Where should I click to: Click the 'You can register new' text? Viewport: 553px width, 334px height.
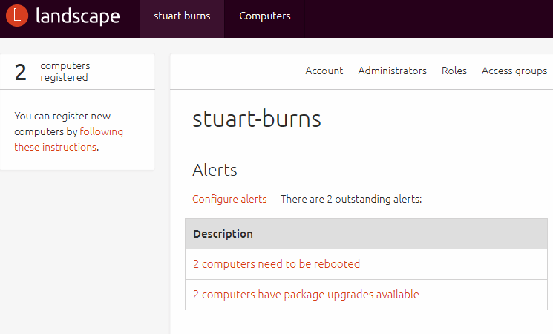point(62,116)
